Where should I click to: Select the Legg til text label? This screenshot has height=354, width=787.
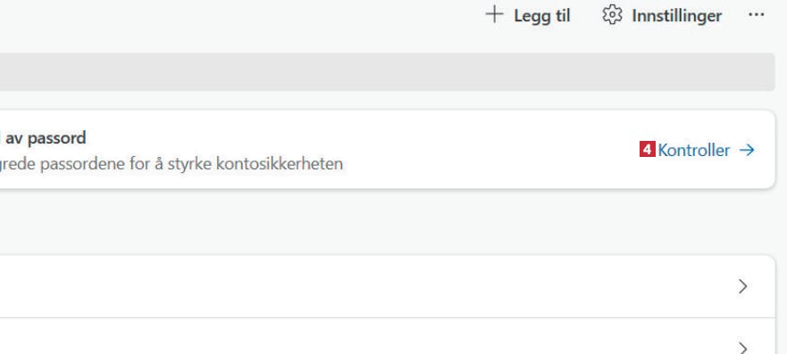(542, 16)
